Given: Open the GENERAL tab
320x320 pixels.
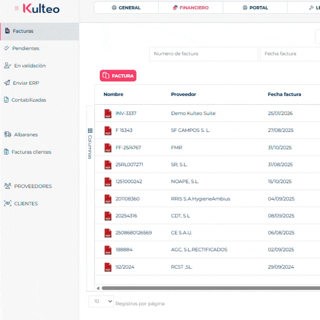Looking at the screenshot, I should [x=126, y=7].
